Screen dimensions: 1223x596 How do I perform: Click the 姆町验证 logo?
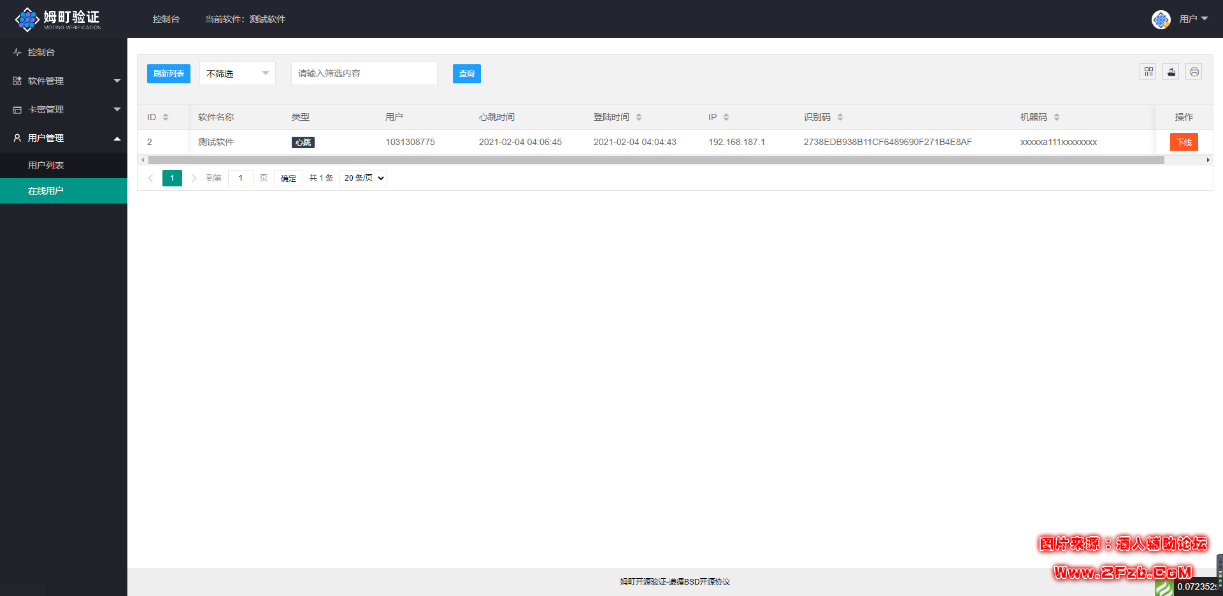[x=57, y=19]
